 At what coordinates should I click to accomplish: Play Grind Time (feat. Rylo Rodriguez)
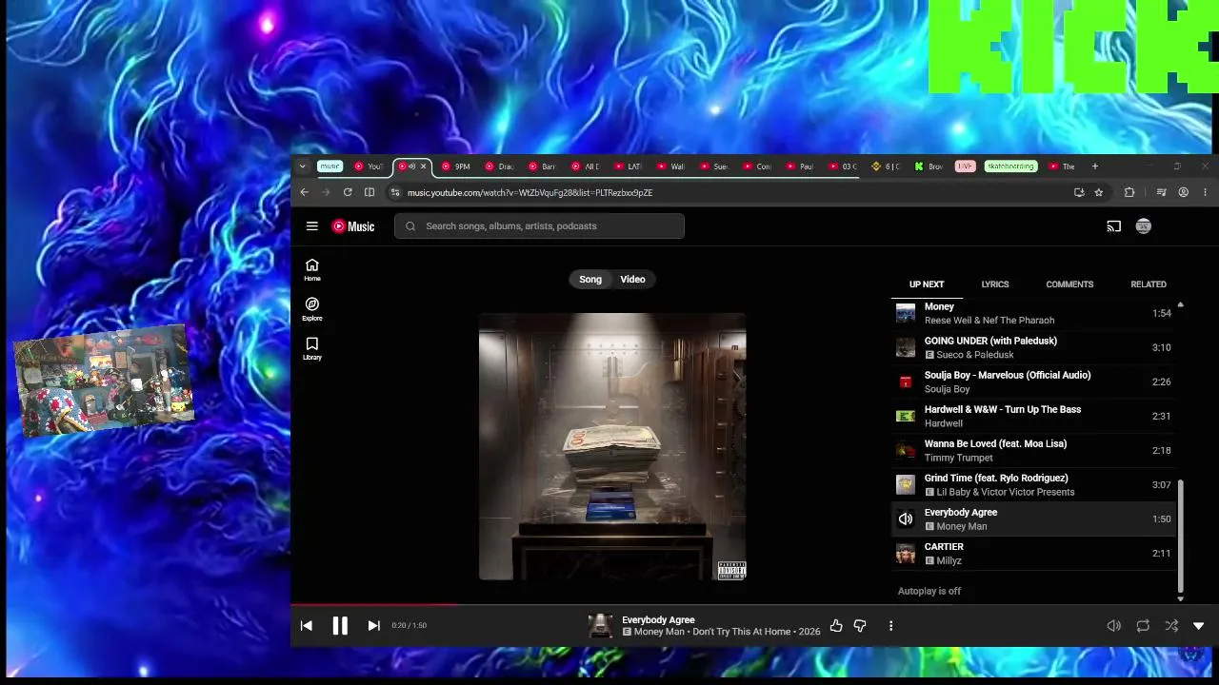1033,484
